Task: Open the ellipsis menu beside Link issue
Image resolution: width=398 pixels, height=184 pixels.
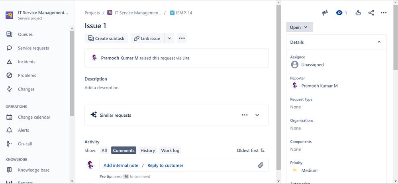Action: pyautogui.click(x=182, y=38)
